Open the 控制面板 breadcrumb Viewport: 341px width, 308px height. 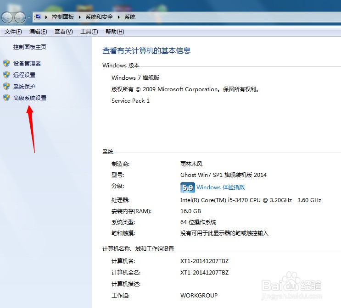(x=62, y=17)
